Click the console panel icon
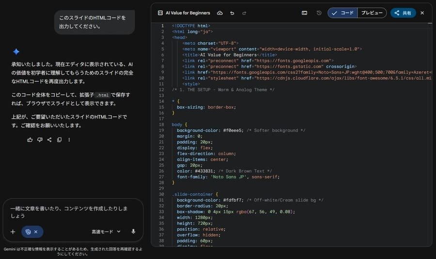Screen dimensions: 436x259 click(x=305, y=13)
